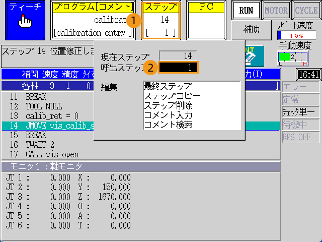Click the JT 1 joint value

60,177
